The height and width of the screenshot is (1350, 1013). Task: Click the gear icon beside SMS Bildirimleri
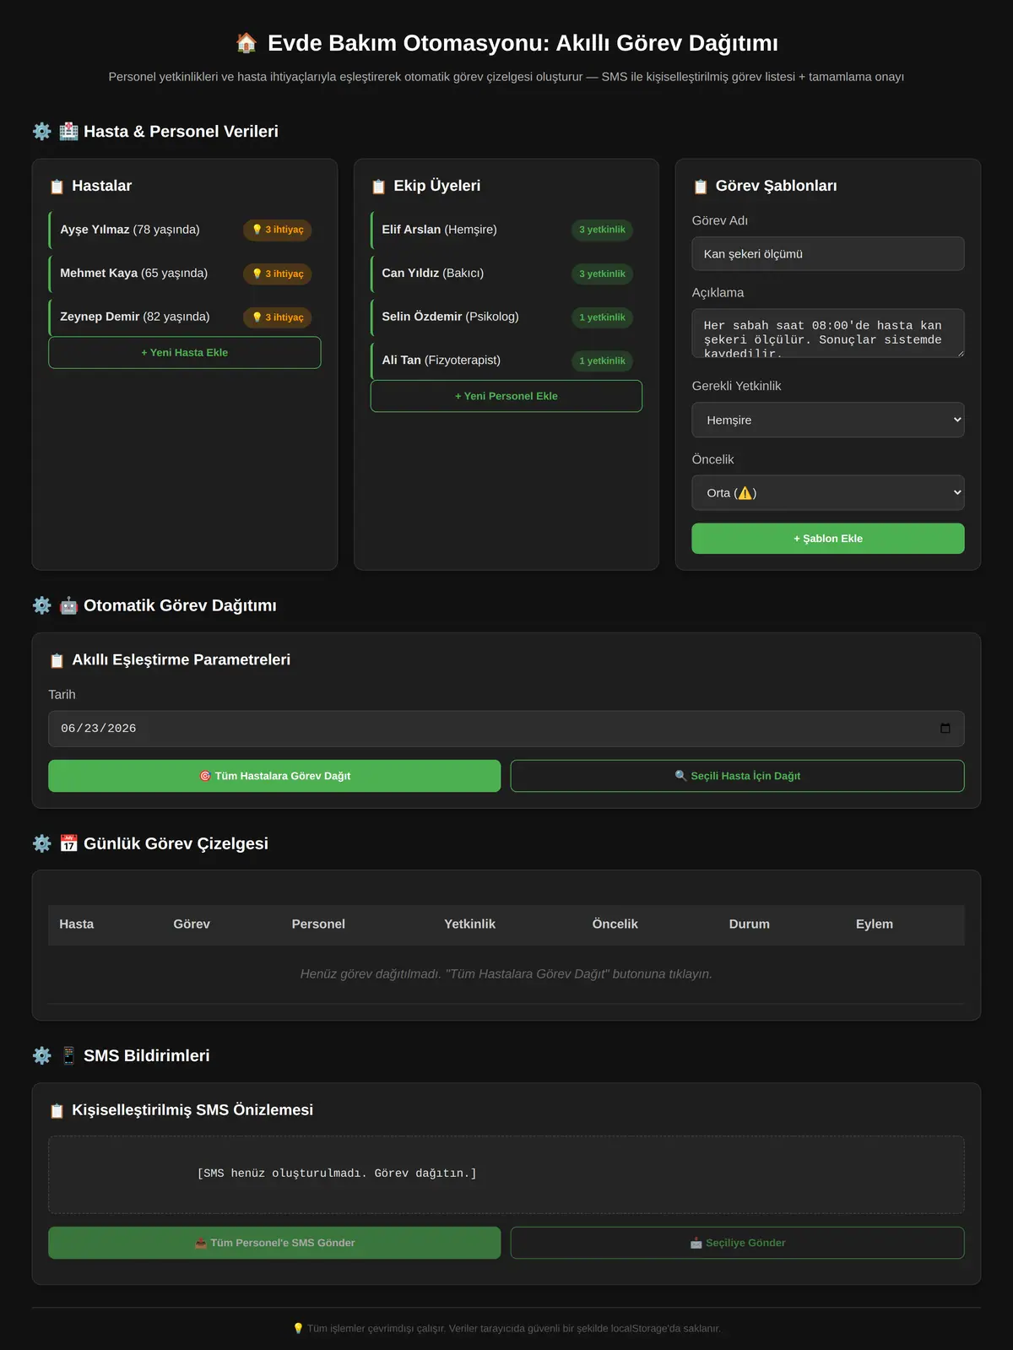[41, 1055]
